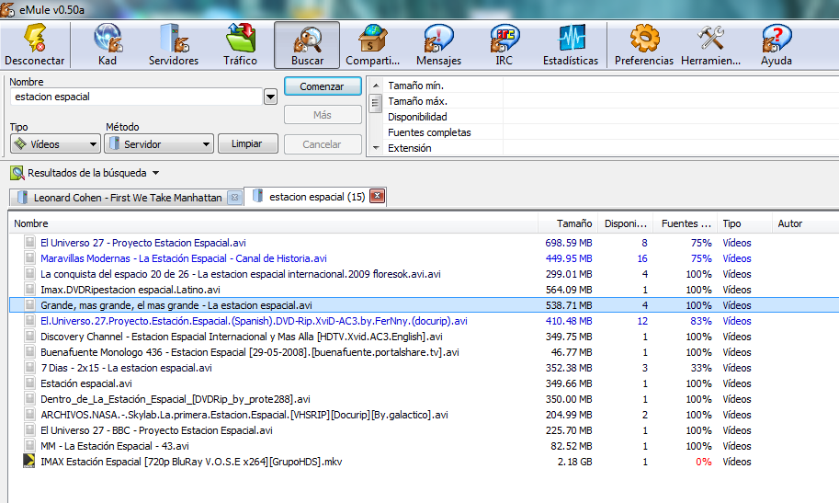This screenshot has width=839, height=503.
Task: Click file icon of 7 Dias - 2x15 row
Action: point(29,368)
